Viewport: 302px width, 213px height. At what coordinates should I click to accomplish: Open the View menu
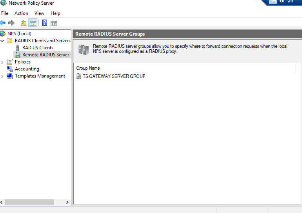pyautogui.click(x=39, y=13)
